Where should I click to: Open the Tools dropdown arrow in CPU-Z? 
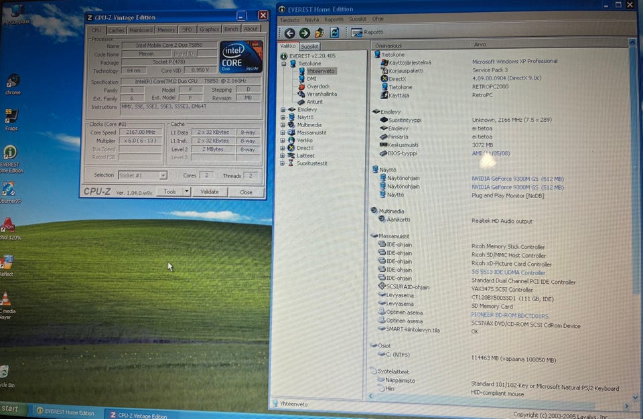point(187,191)
